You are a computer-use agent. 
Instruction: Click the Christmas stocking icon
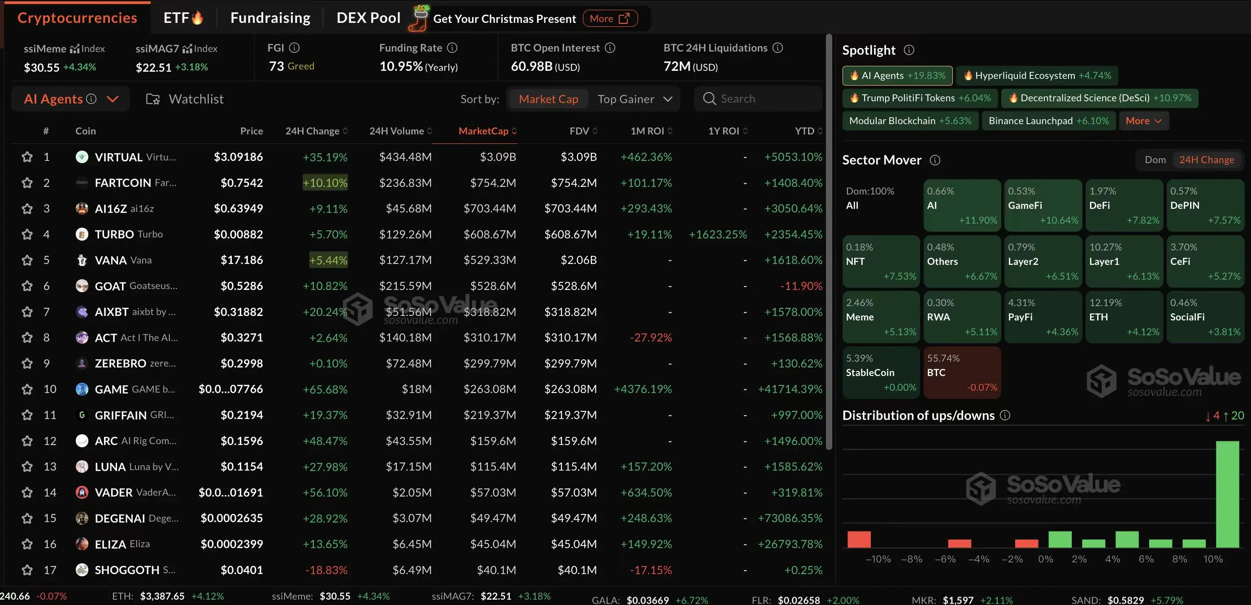418,18
